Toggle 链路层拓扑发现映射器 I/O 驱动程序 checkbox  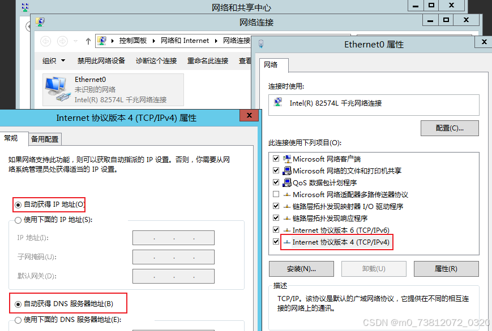276,206
